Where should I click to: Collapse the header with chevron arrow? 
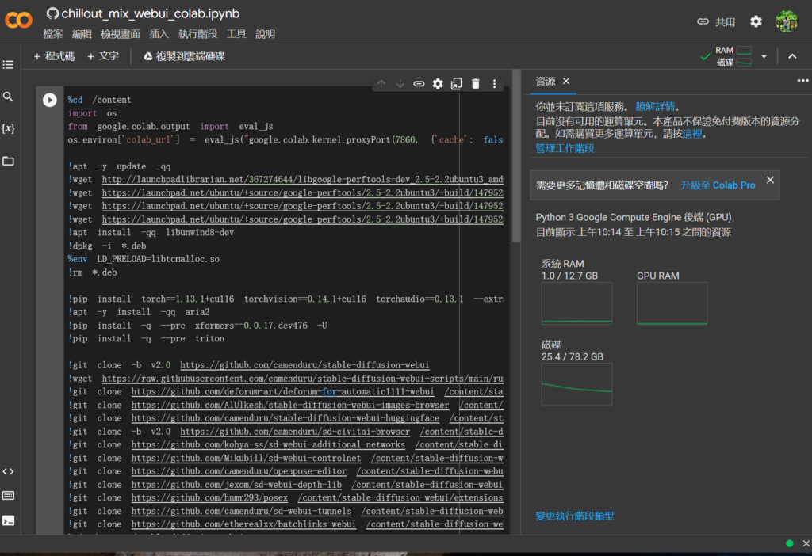pos(791,56)
